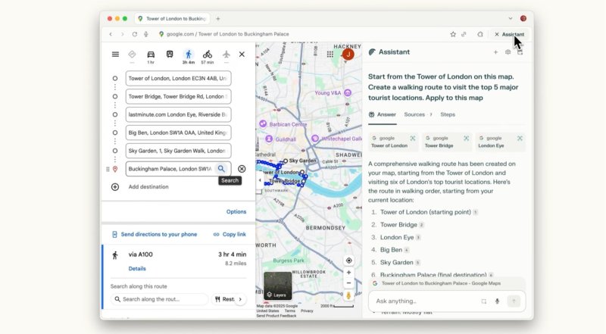Expand route Options
The image size is (606, 334).
point(236,212)
